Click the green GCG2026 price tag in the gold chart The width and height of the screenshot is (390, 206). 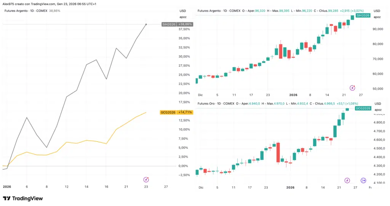coord(363,108)
